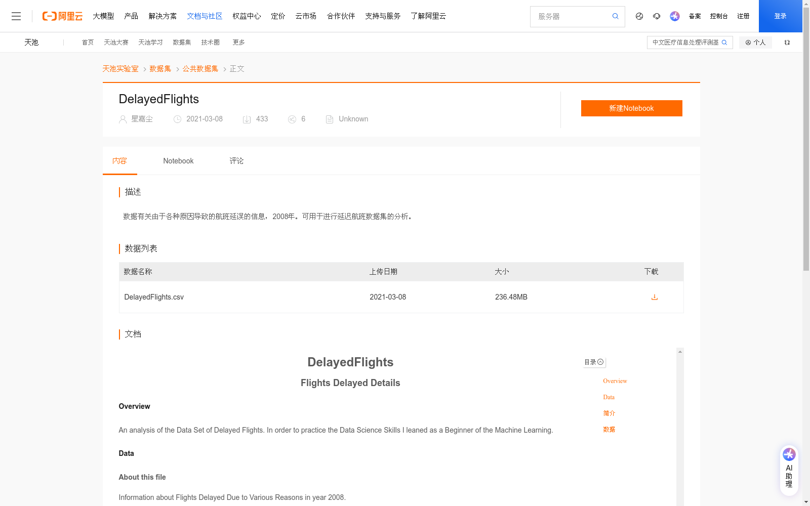Jump to 简介 in the table of contents

tap(609, 413)
